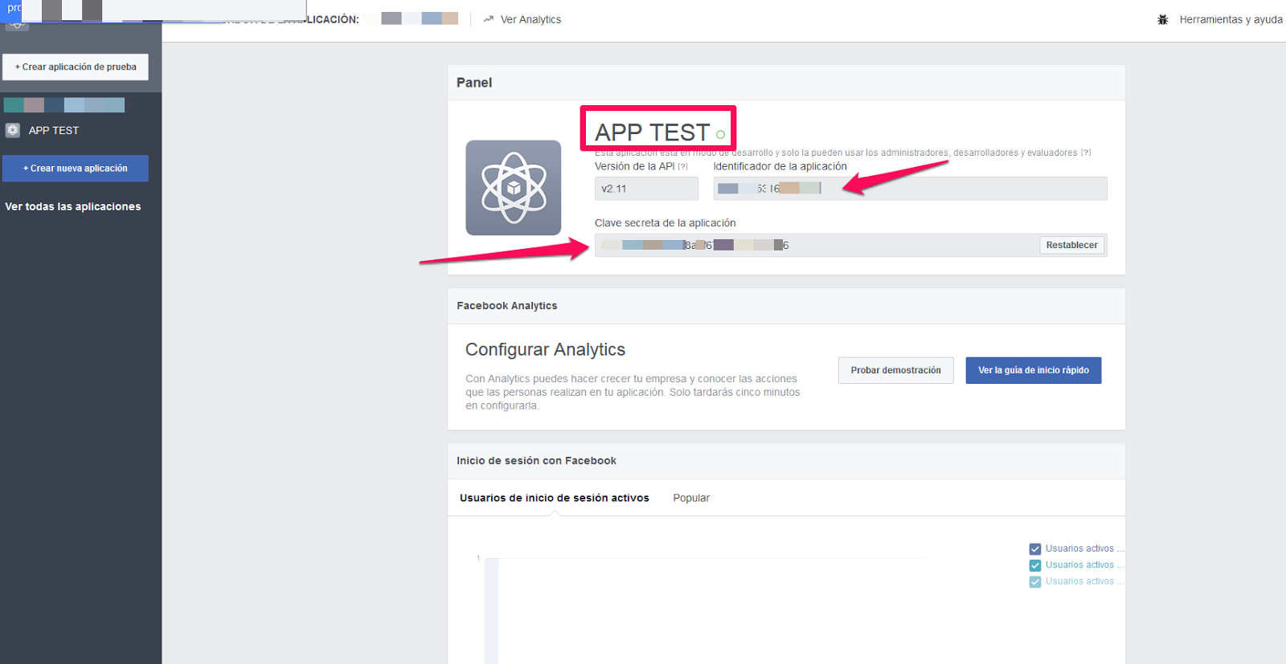Toggle second teal Usuarios activos checkbox

click(1035, 565)
